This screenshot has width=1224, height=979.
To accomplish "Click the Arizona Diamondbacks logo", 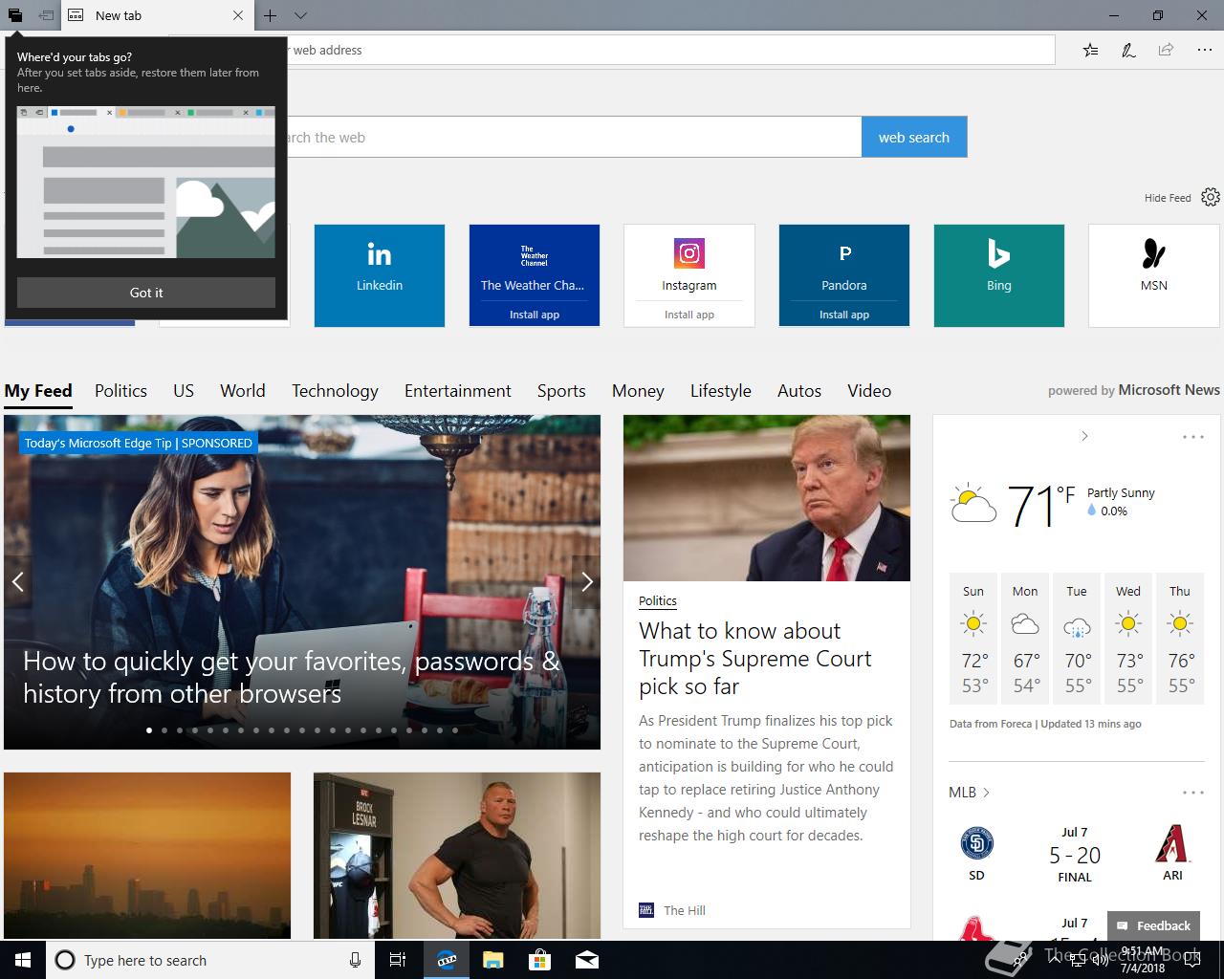I will [1173, 843].
